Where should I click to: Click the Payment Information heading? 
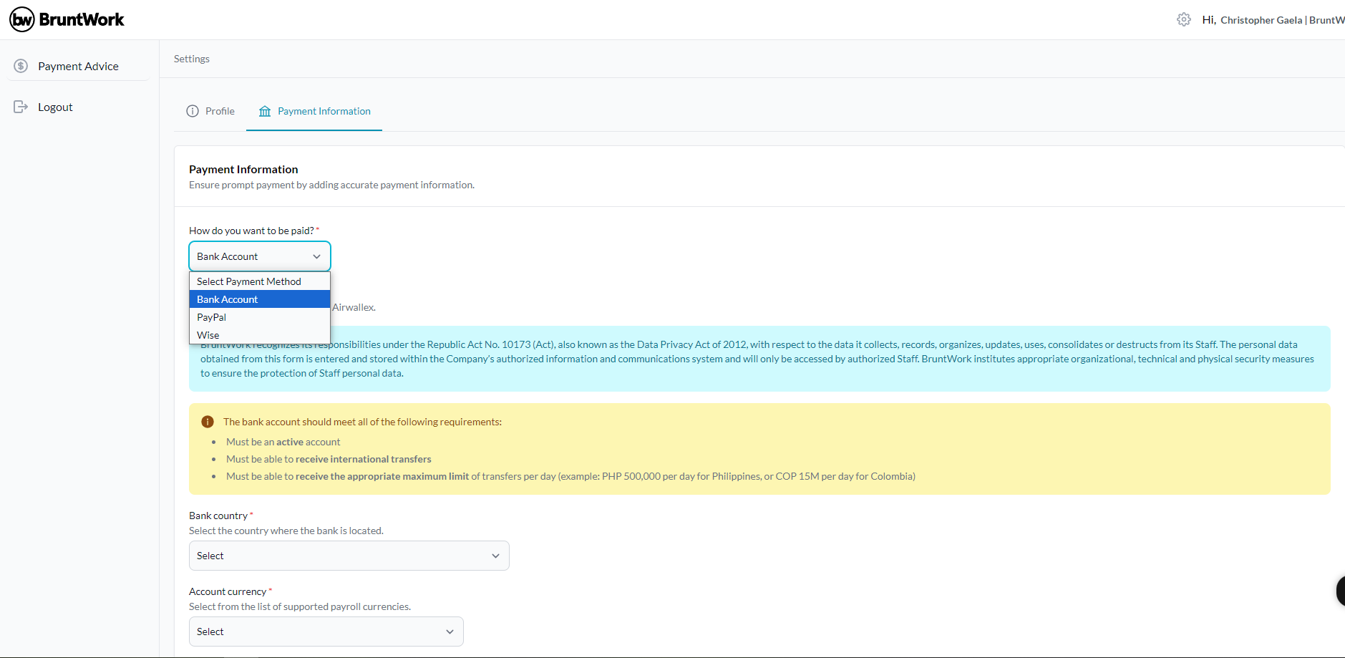point(243,169)
